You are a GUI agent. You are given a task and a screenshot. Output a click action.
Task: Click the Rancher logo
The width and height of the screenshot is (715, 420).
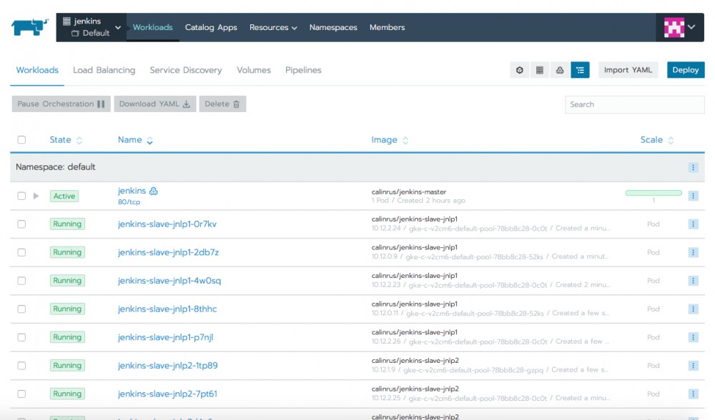[26, 27]
